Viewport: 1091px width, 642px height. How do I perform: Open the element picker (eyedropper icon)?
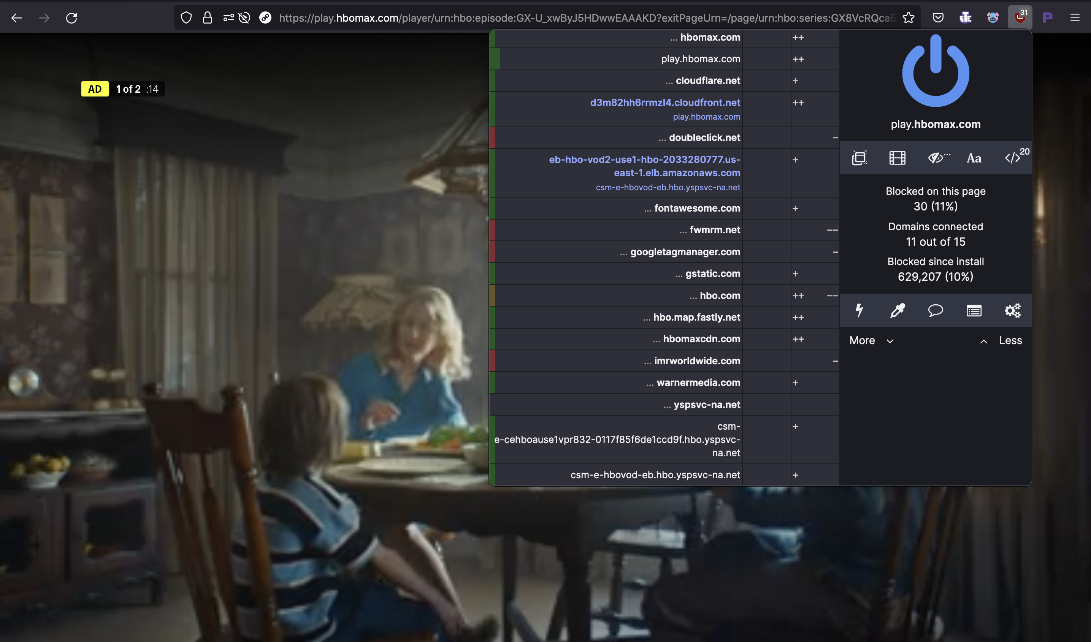click(x=897, y=311)
